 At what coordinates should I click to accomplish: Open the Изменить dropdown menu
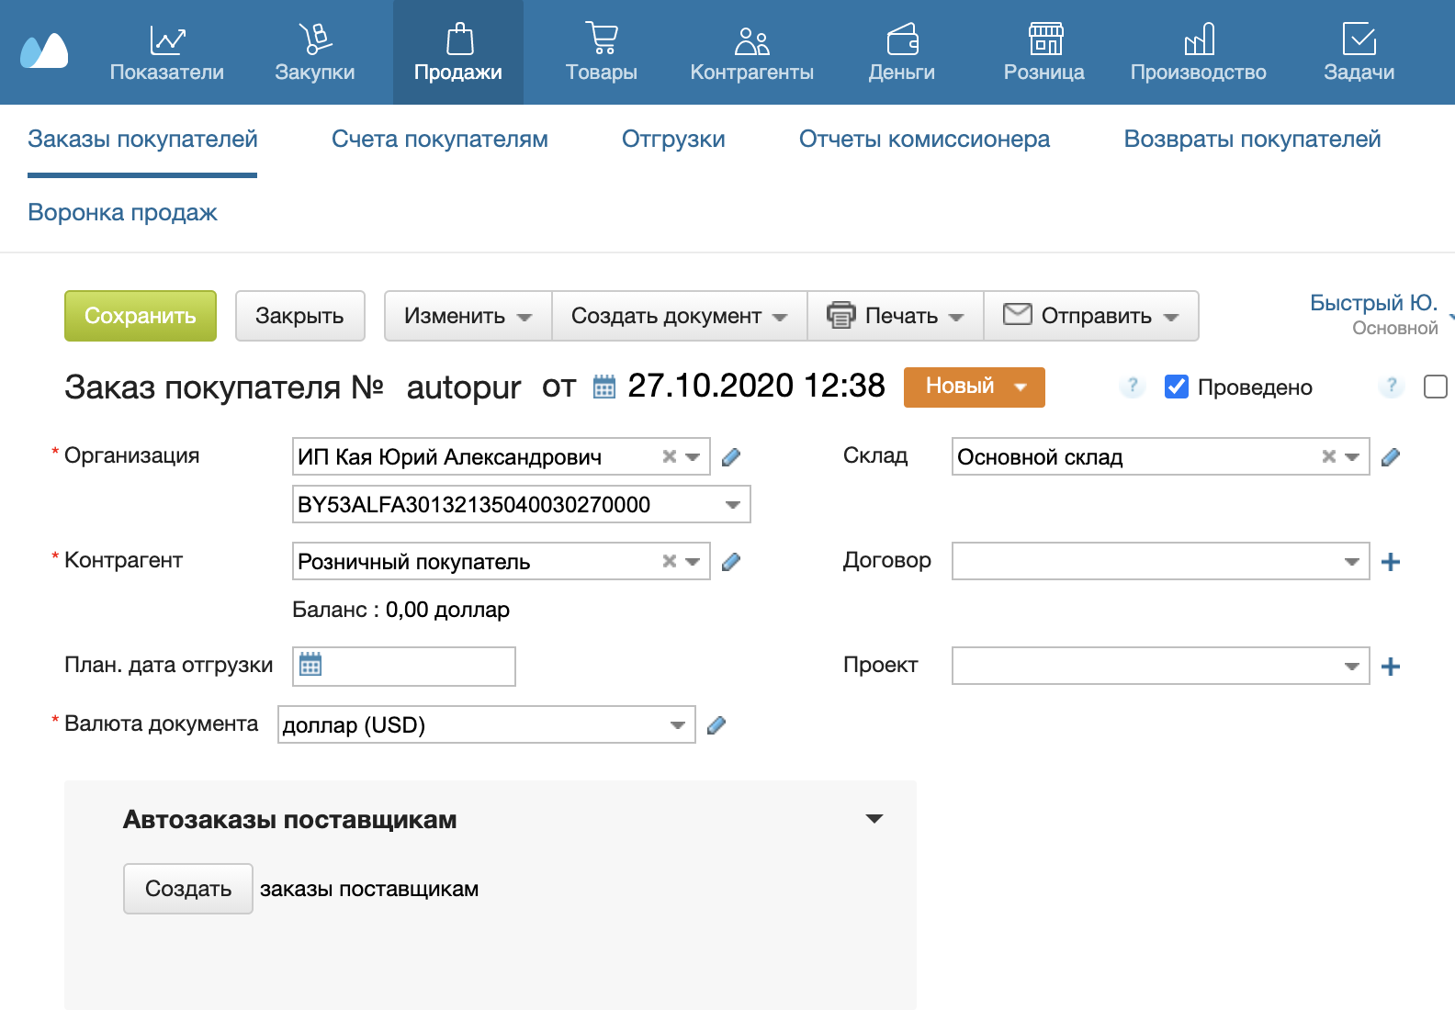click(468, 316)
